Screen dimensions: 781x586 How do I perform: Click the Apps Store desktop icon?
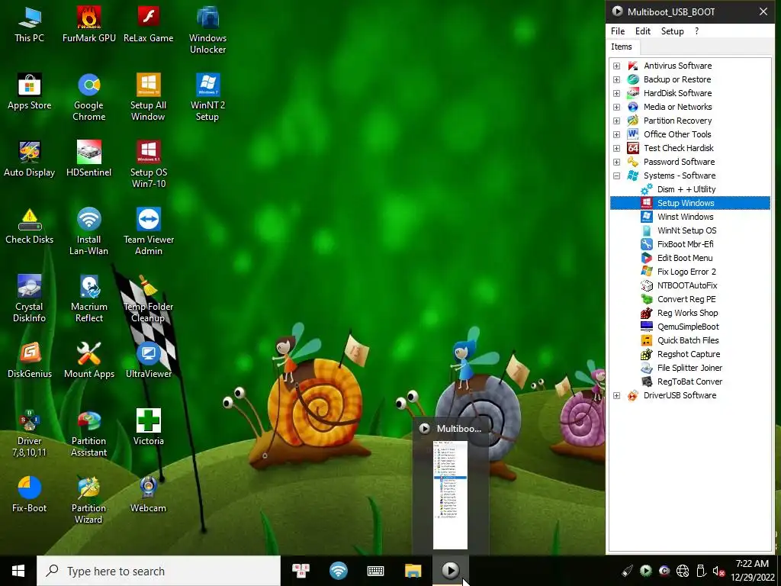pos(30,92)
